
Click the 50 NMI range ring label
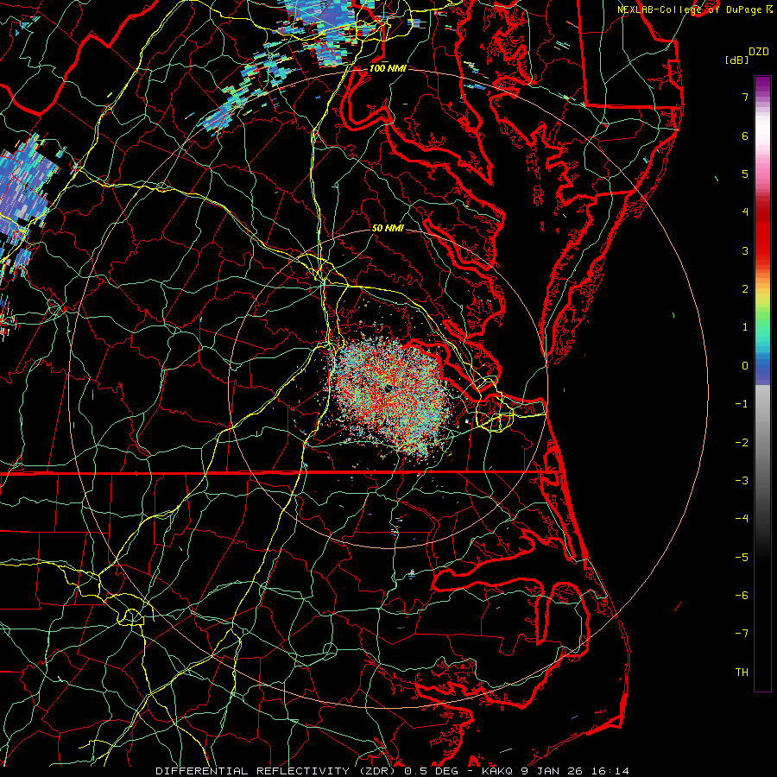(388, 228)
